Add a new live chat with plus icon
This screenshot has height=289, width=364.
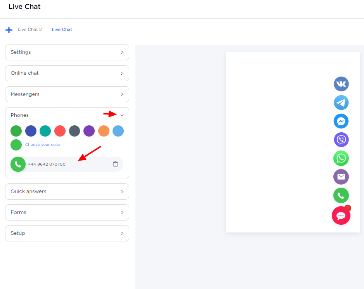[x=9, y=30]
